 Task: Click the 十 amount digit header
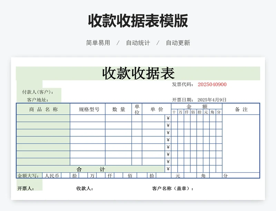pos(174,112)
